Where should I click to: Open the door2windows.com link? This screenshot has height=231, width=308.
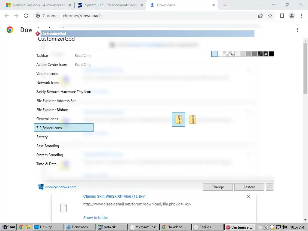[x=61, y=187]
